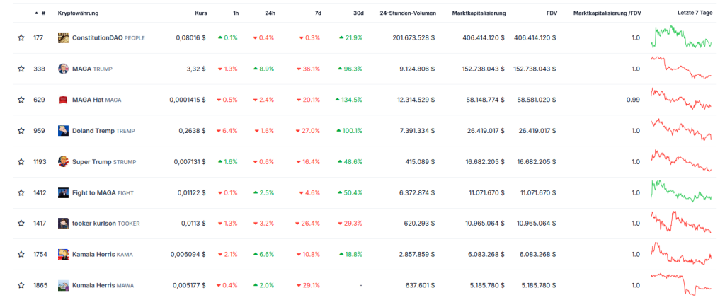Open the tooker kurlson TOOKER page
The width and height of the screenshot is (725, 300).
(x=106, y=224)
